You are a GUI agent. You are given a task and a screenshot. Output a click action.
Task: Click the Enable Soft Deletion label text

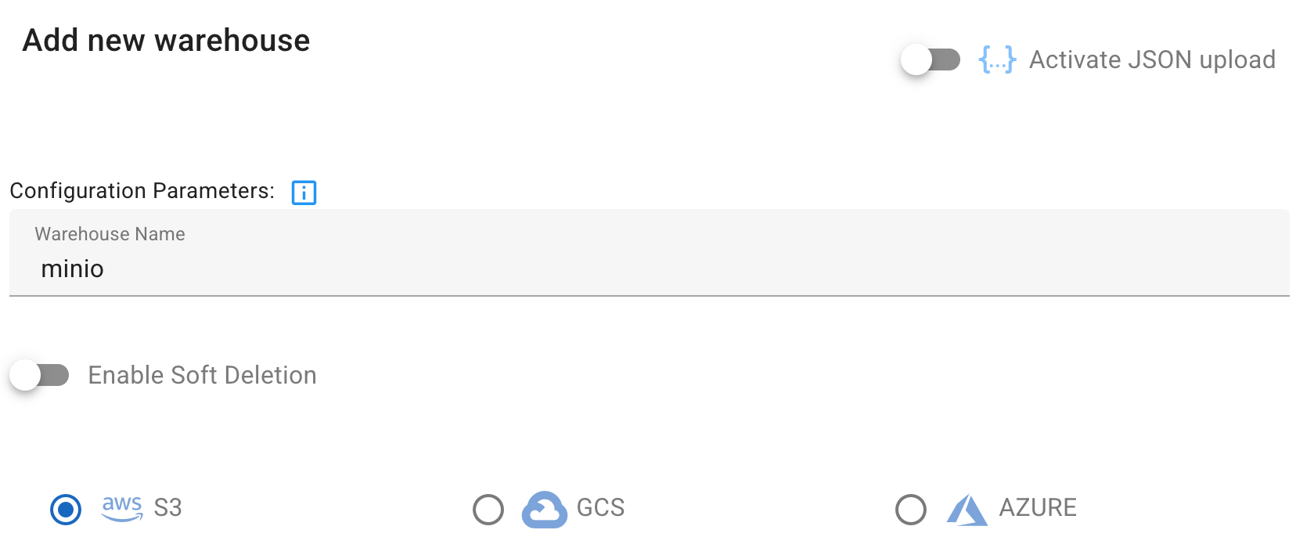coord(202,375)
